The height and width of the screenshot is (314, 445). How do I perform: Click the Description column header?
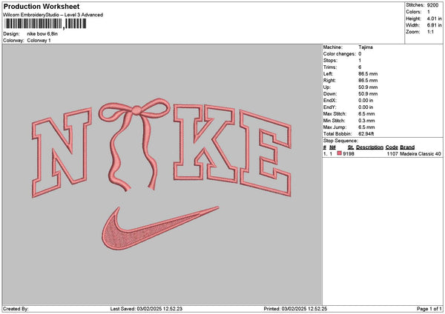(369, 147)
